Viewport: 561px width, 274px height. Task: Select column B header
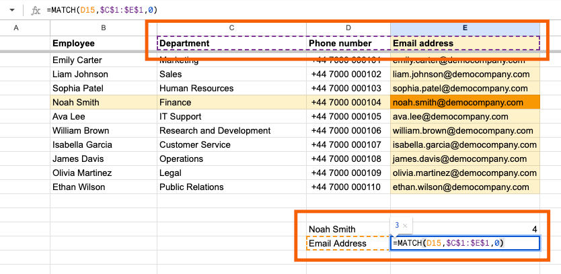(x=104, y=28)
